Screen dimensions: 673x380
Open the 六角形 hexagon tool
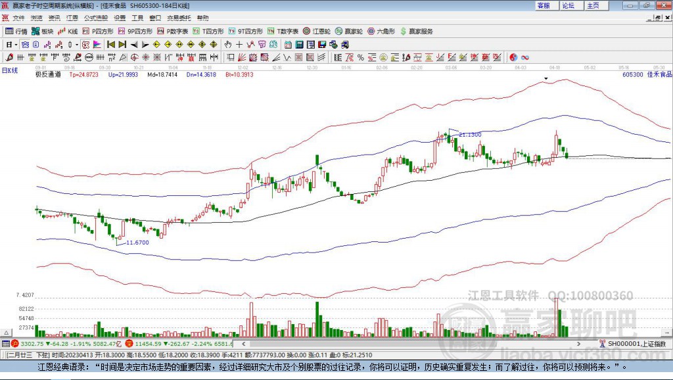tap(381, 32)
